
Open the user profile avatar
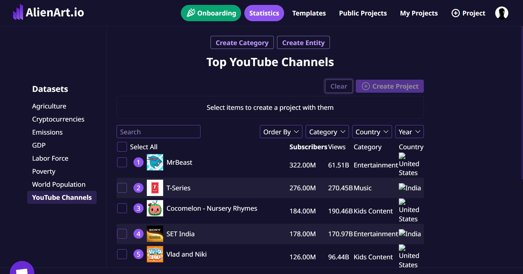pyautogui.click(x=501, y=13)
